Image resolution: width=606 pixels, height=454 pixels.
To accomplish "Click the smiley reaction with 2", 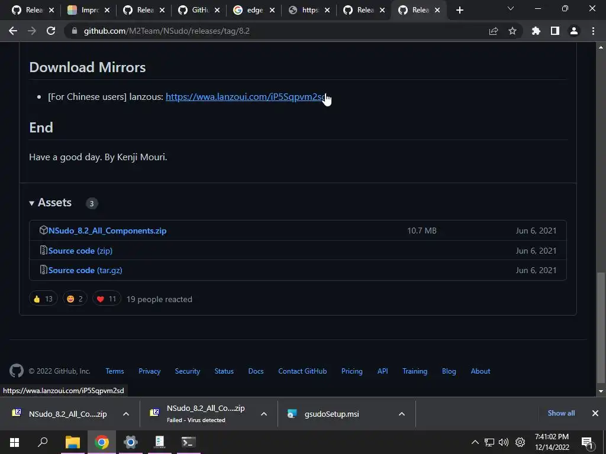I will tap(75, 299).
